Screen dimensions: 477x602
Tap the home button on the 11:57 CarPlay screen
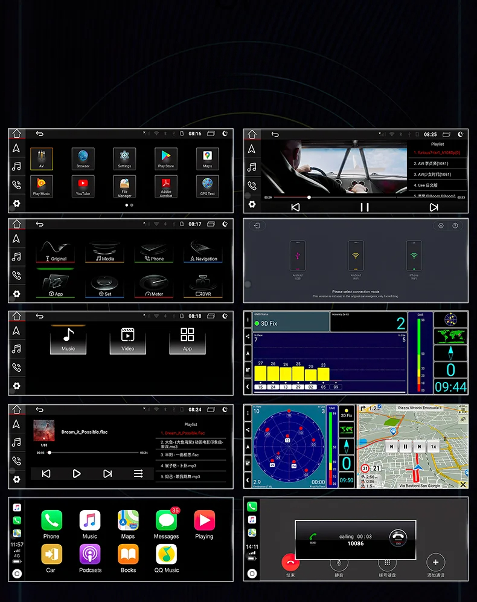click(17, 574)
